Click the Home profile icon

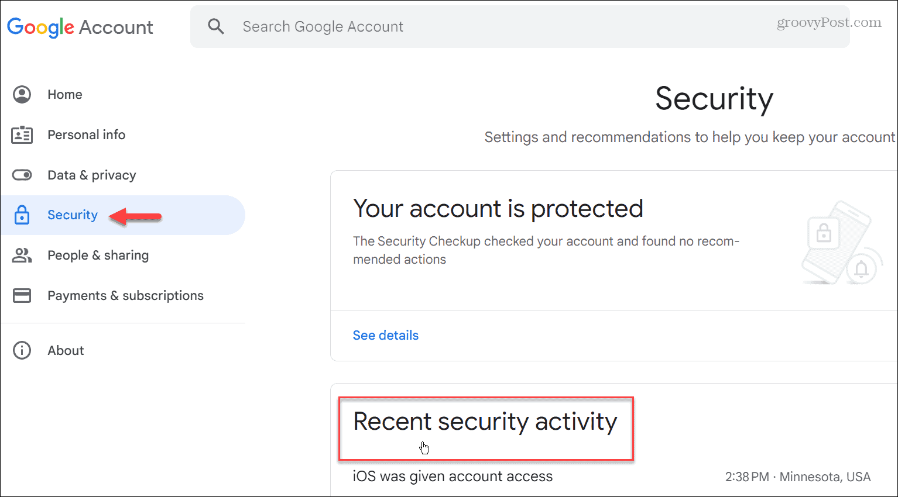point(22,94)
